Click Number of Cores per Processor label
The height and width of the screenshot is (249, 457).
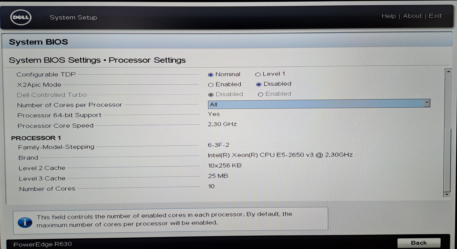[x=70, y=105]
